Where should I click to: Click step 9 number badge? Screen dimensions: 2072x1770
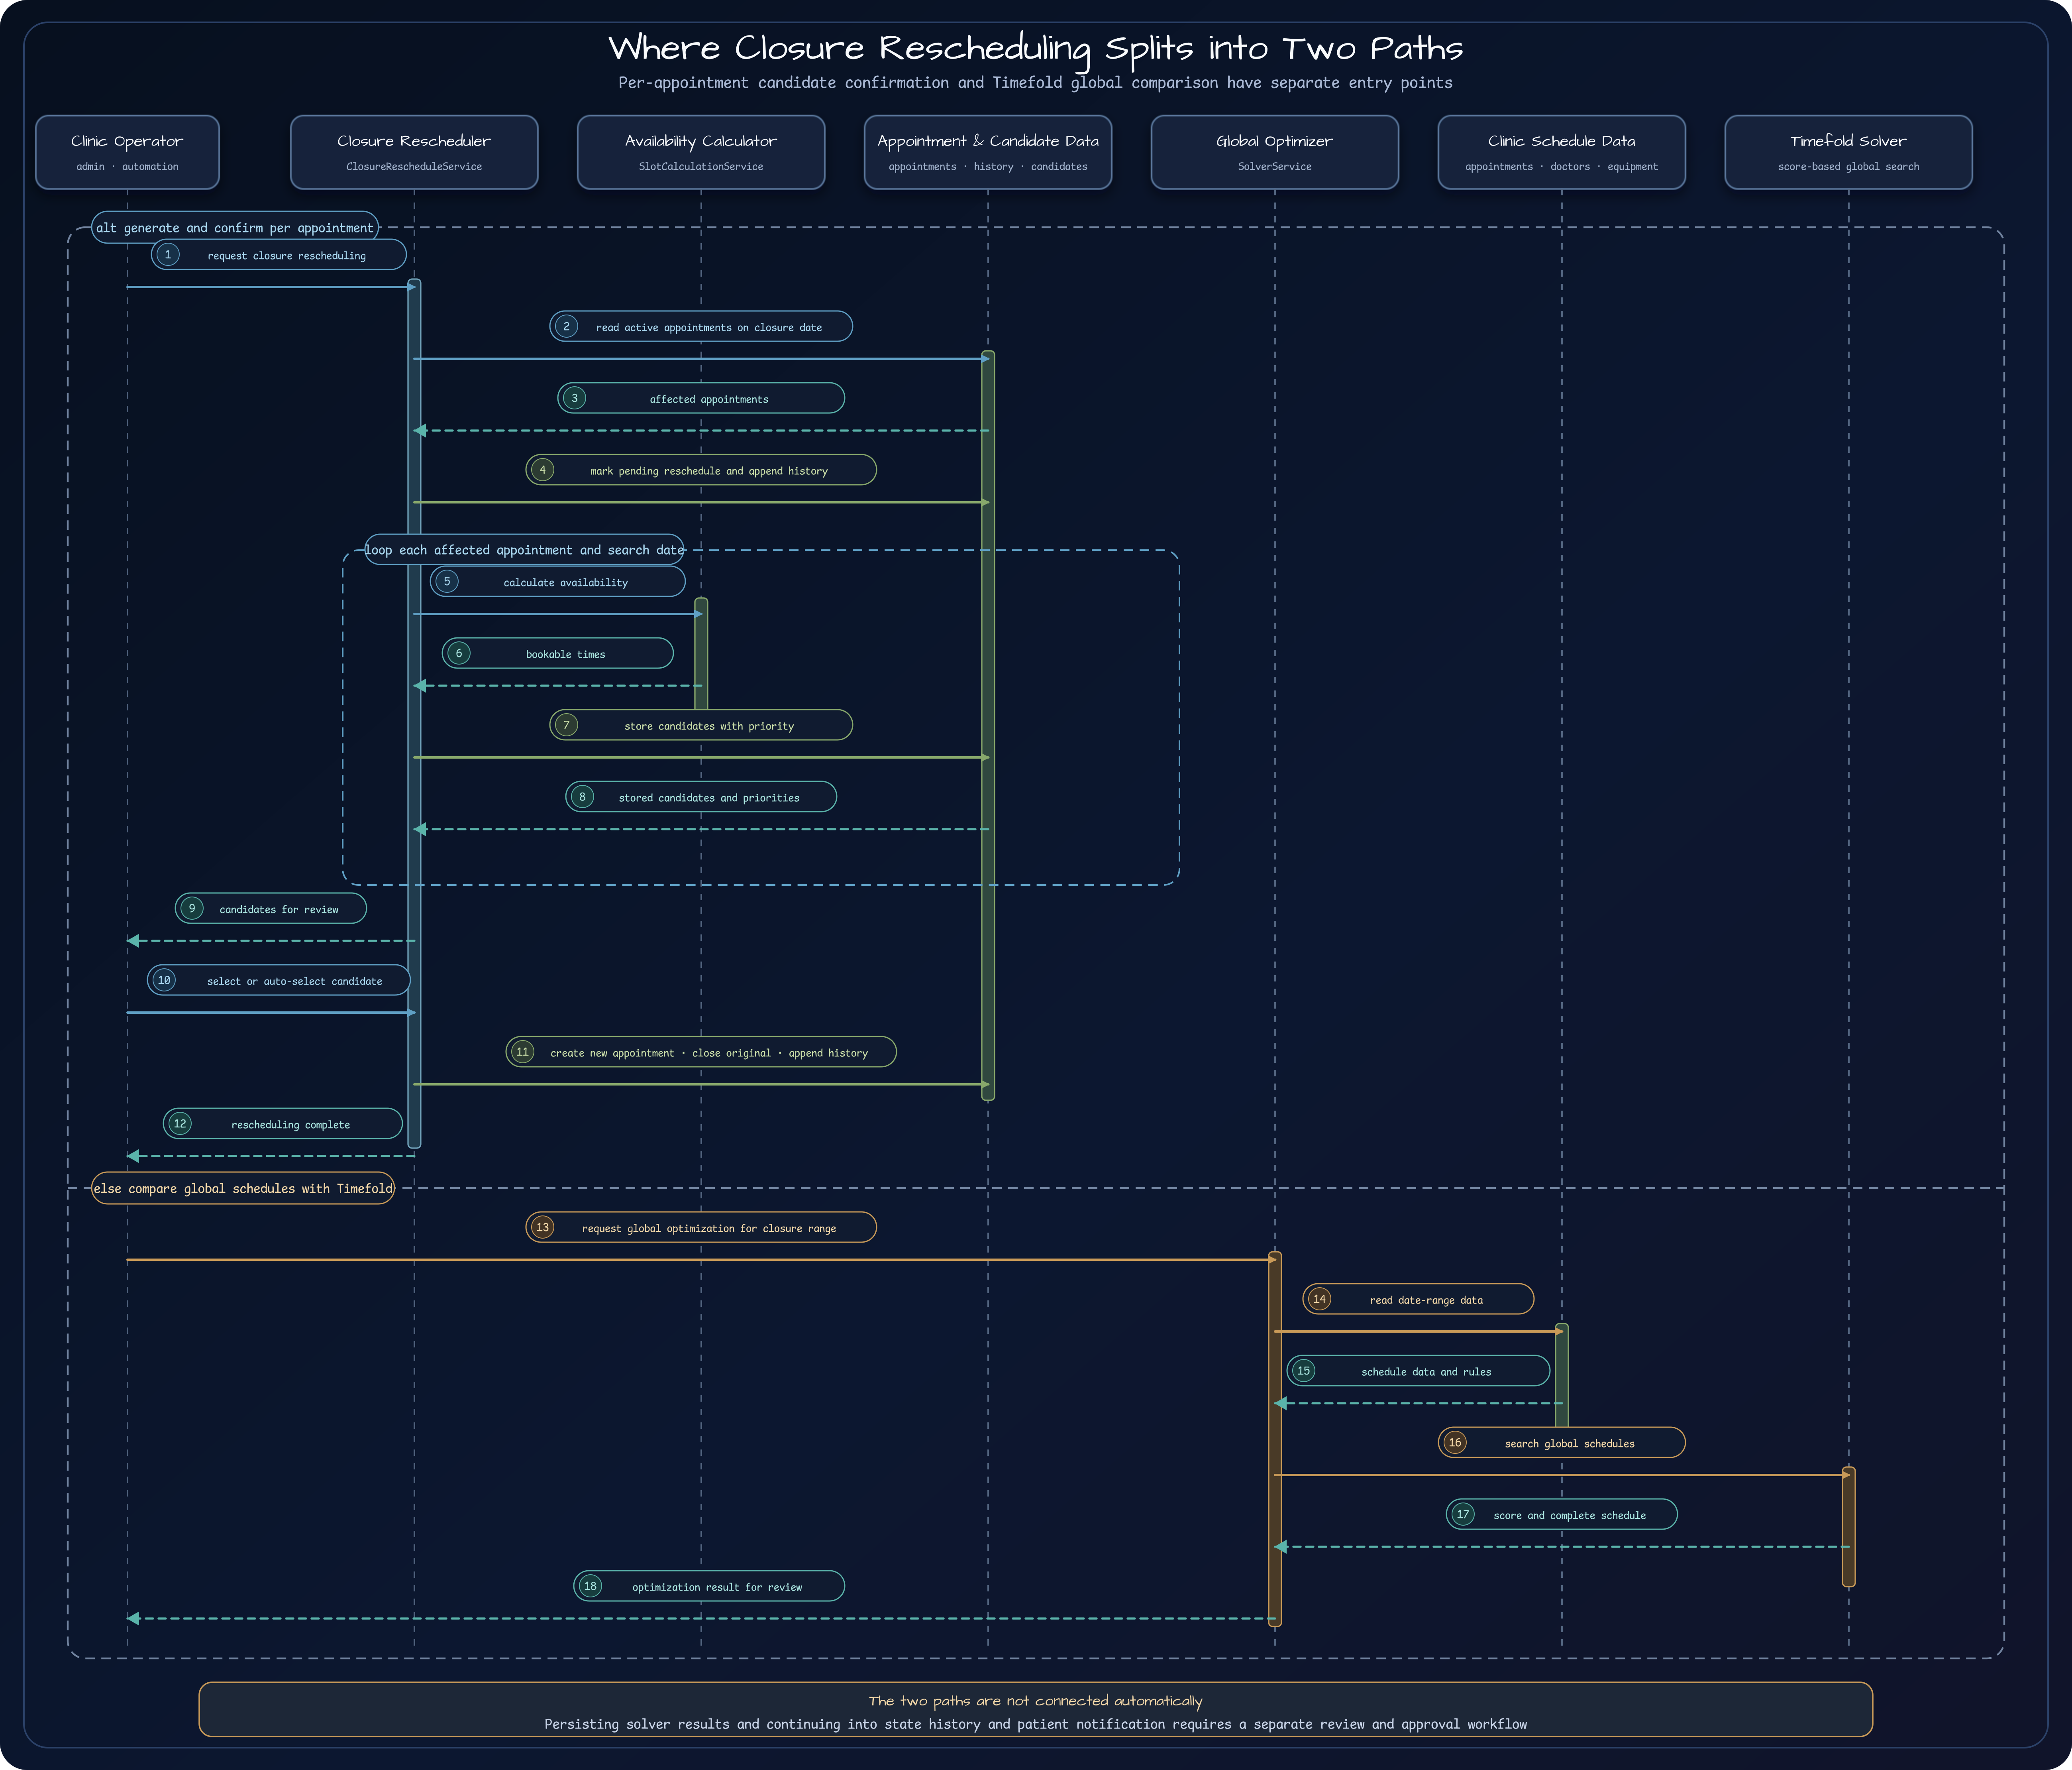click(x=192, y=909)
